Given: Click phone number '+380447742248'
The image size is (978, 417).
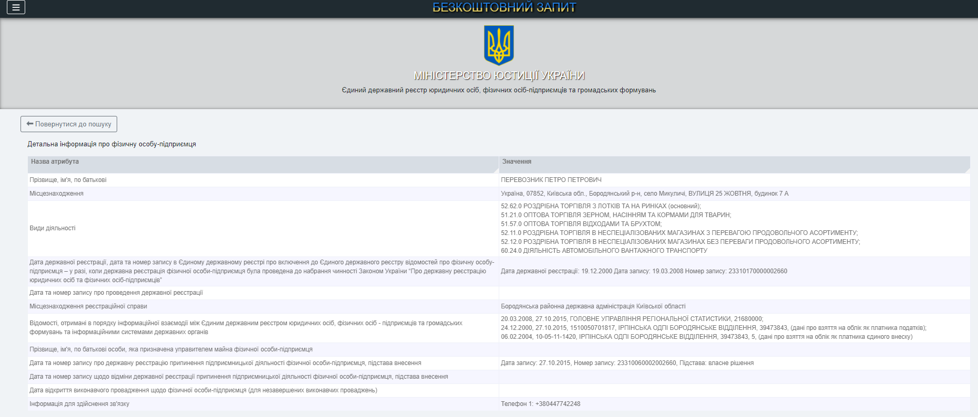Looking at the screenshot, I should pos(558,404).
